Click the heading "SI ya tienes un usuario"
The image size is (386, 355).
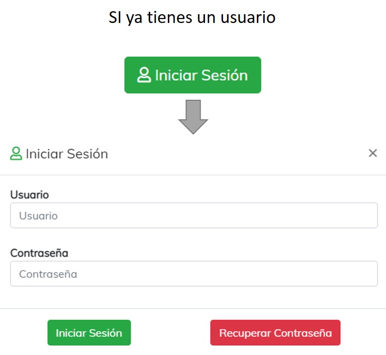click(x=193, y=18)
